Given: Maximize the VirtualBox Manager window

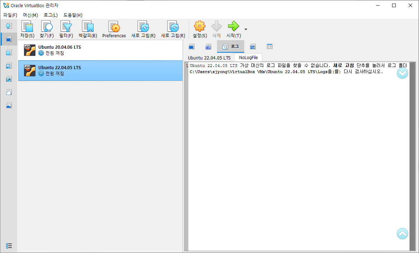Looking at the screenshot, I should click(x=394, y=5).
